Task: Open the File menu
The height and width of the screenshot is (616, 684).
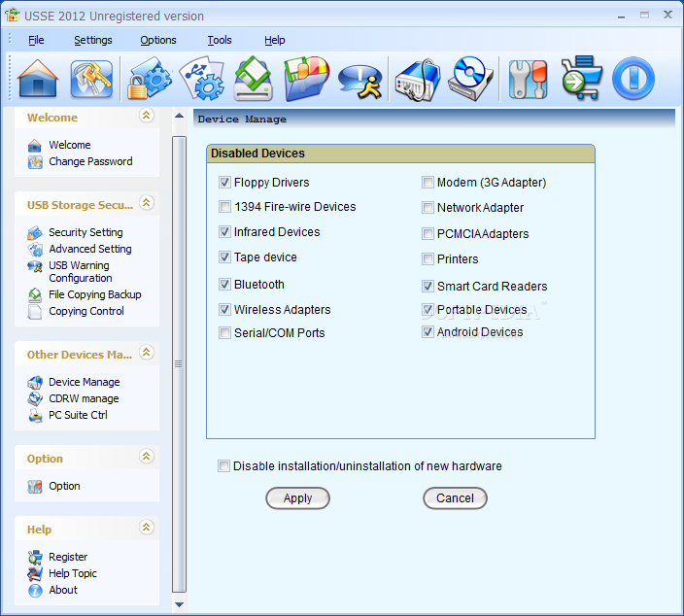Action: click(x=36, y=40)
